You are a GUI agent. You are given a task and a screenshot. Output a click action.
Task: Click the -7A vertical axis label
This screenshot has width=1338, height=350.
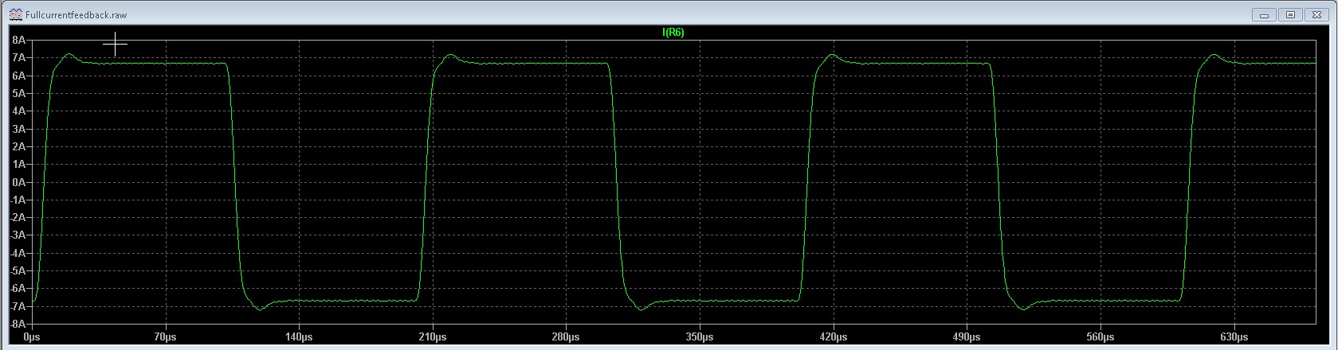click(18, 306)
